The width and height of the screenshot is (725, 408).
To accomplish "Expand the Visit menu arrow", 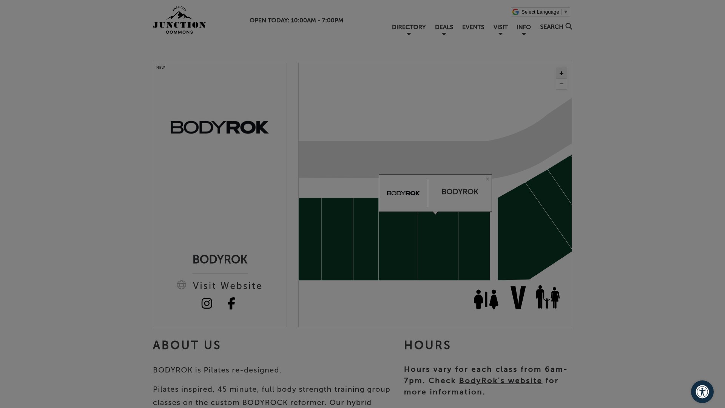I will (x=501, y=34).
